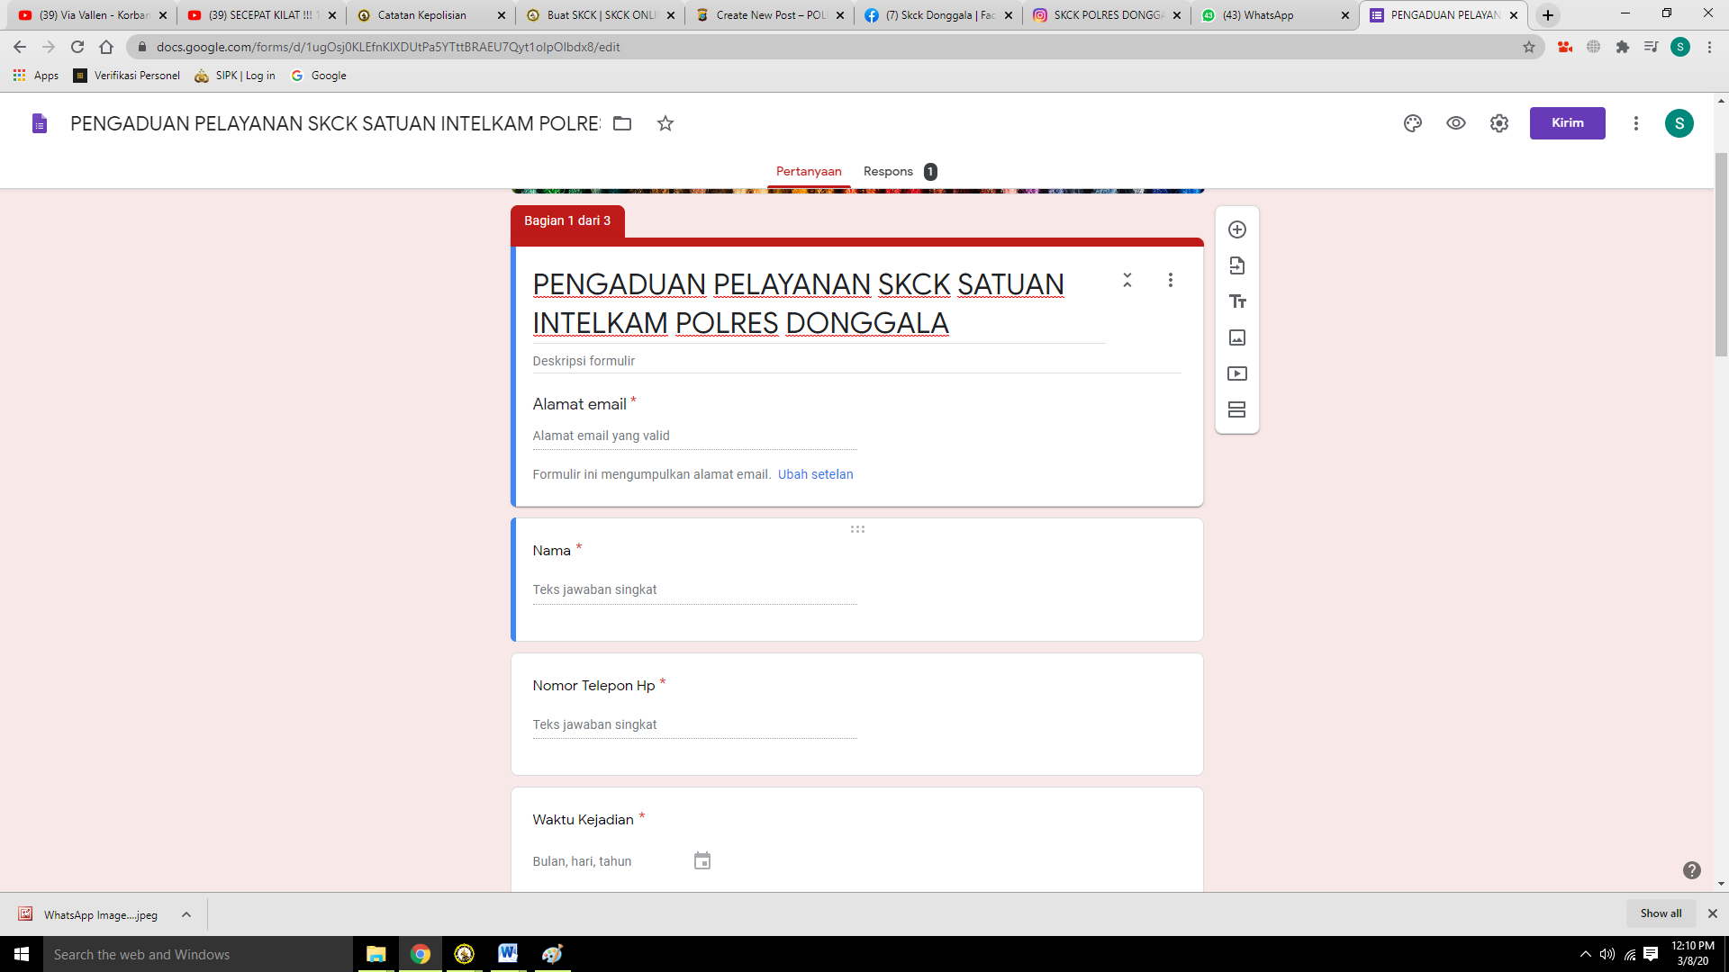Switch to the Respons tab

pyautogui.click(x=888, y=171)
